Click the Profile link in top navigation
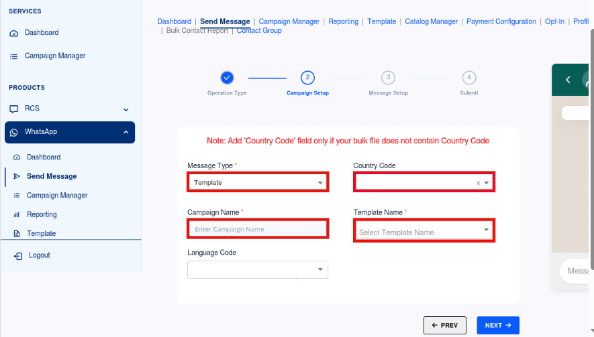Viewport: 594px width, 337px height. coord(581,21)
